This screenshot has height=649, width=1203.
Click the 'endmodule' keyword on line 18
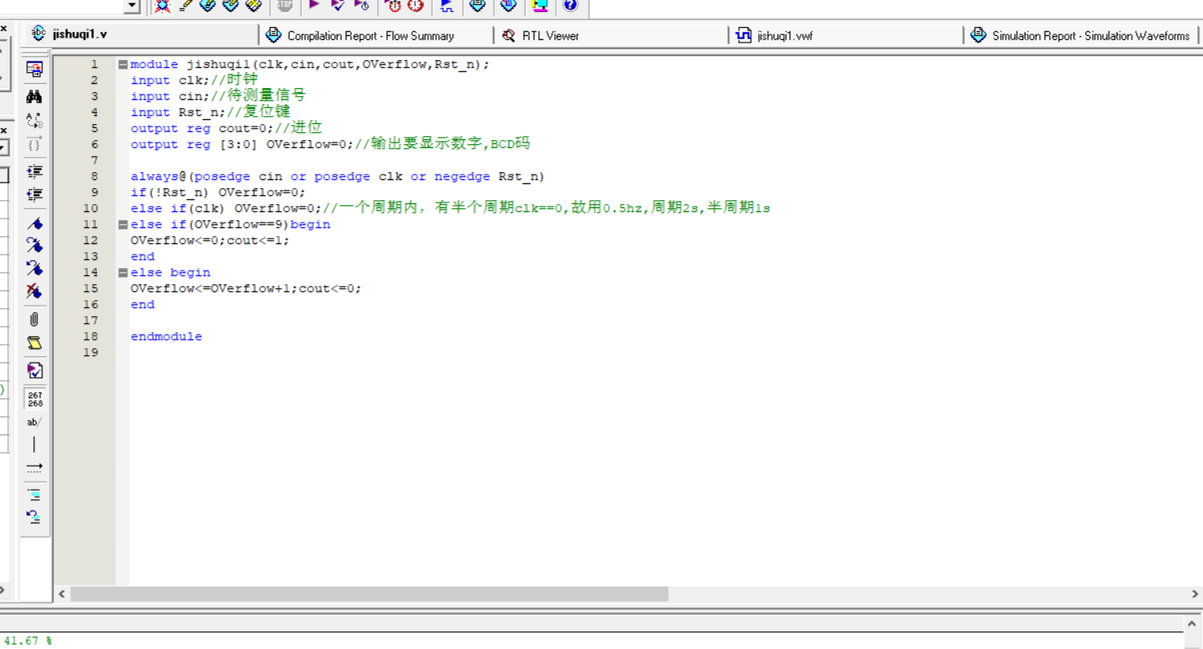coord(166,337)
